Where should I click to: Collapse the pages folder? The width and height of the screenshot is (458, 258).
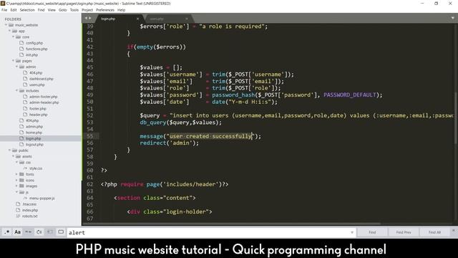click(x=13, y=61)
